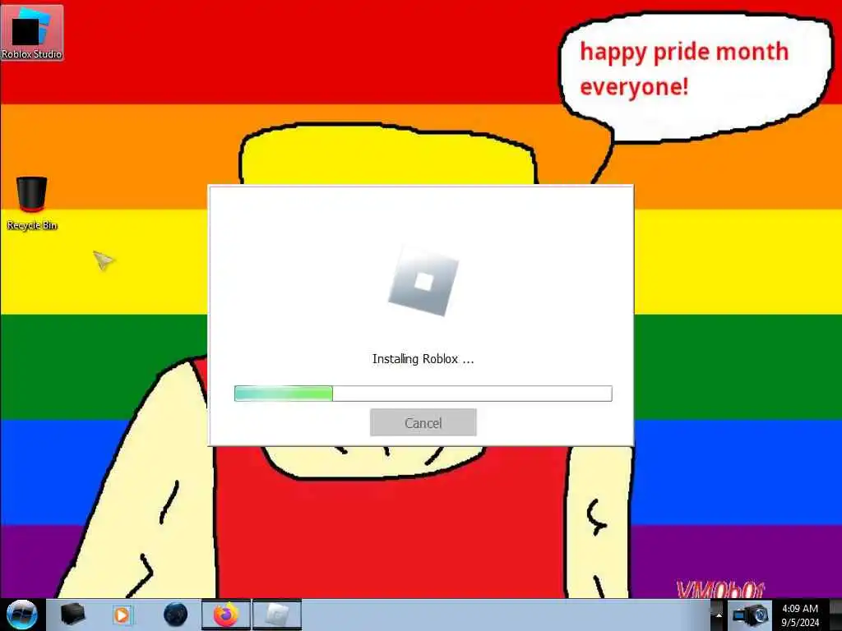The height and width of the screenshot is (631, 842).
Task: Click the Roblox logo in installer dialog
Action: click(423, 283)
